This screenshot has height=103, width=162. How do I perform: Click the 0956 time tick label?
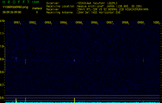tap(94, 22)
